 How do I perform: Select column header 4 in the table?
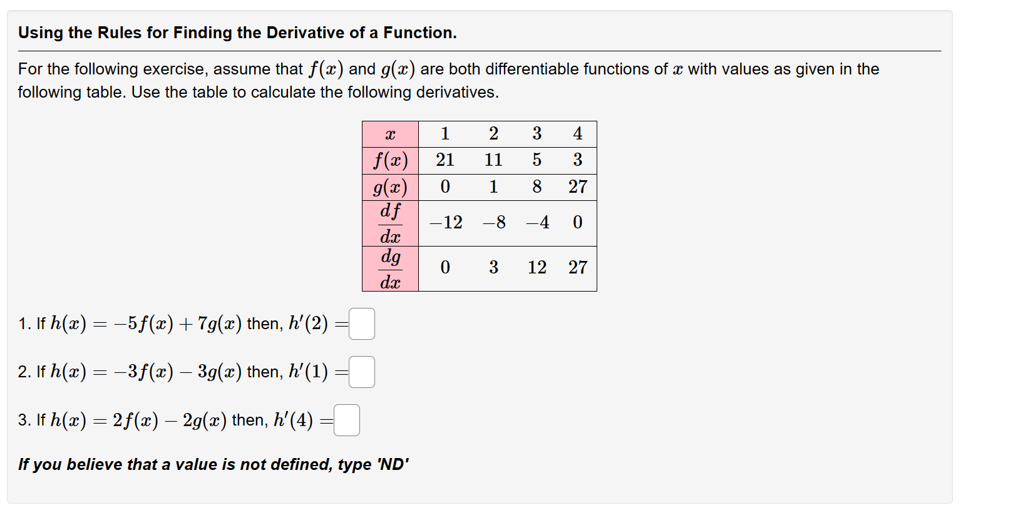577,133
